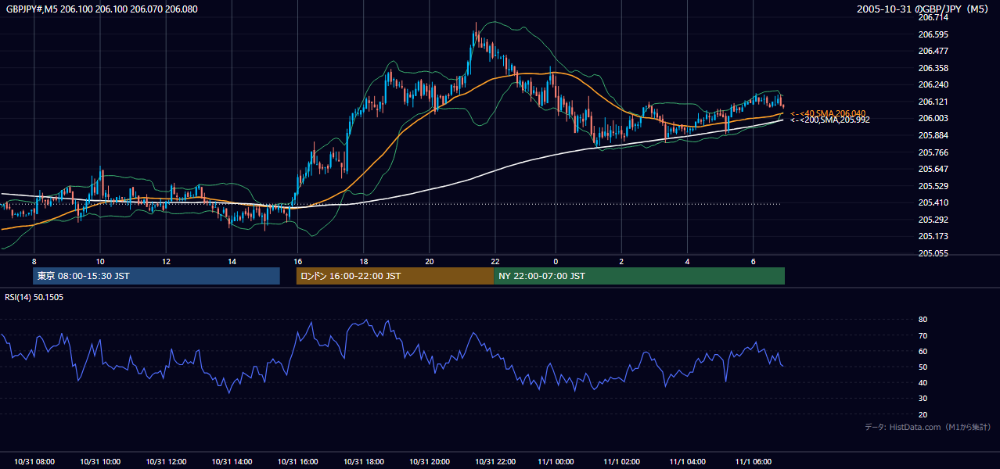Viewport: 1000px width, 469px height.
Task: Click the 10/31 10:00 bottom time label
Action: [100, 462]
